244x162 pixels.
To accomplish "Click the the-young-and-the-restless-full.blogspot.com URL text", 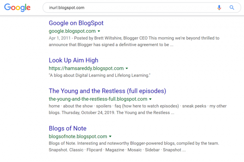I will click(x=98, y=99).
